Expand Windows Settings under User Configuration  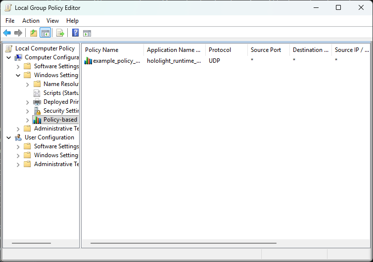tap(18, 156)
